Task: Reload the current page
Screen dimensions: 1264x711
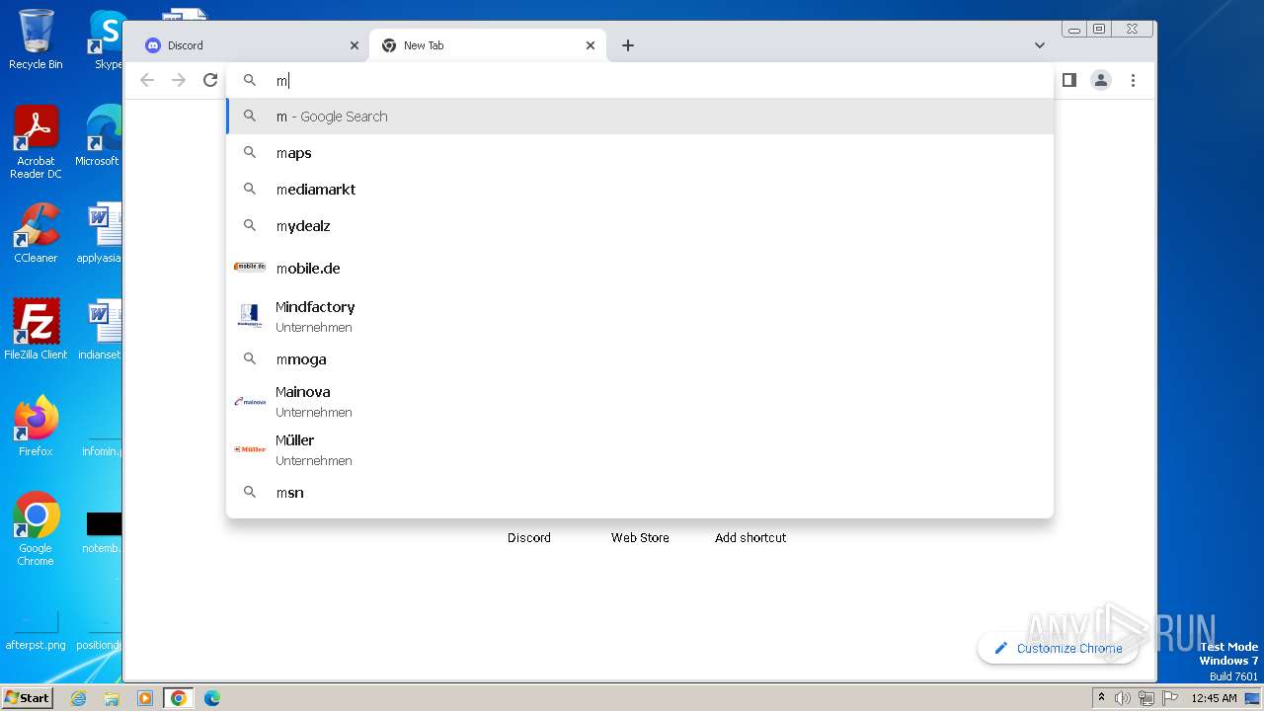Action: (210, 80)
